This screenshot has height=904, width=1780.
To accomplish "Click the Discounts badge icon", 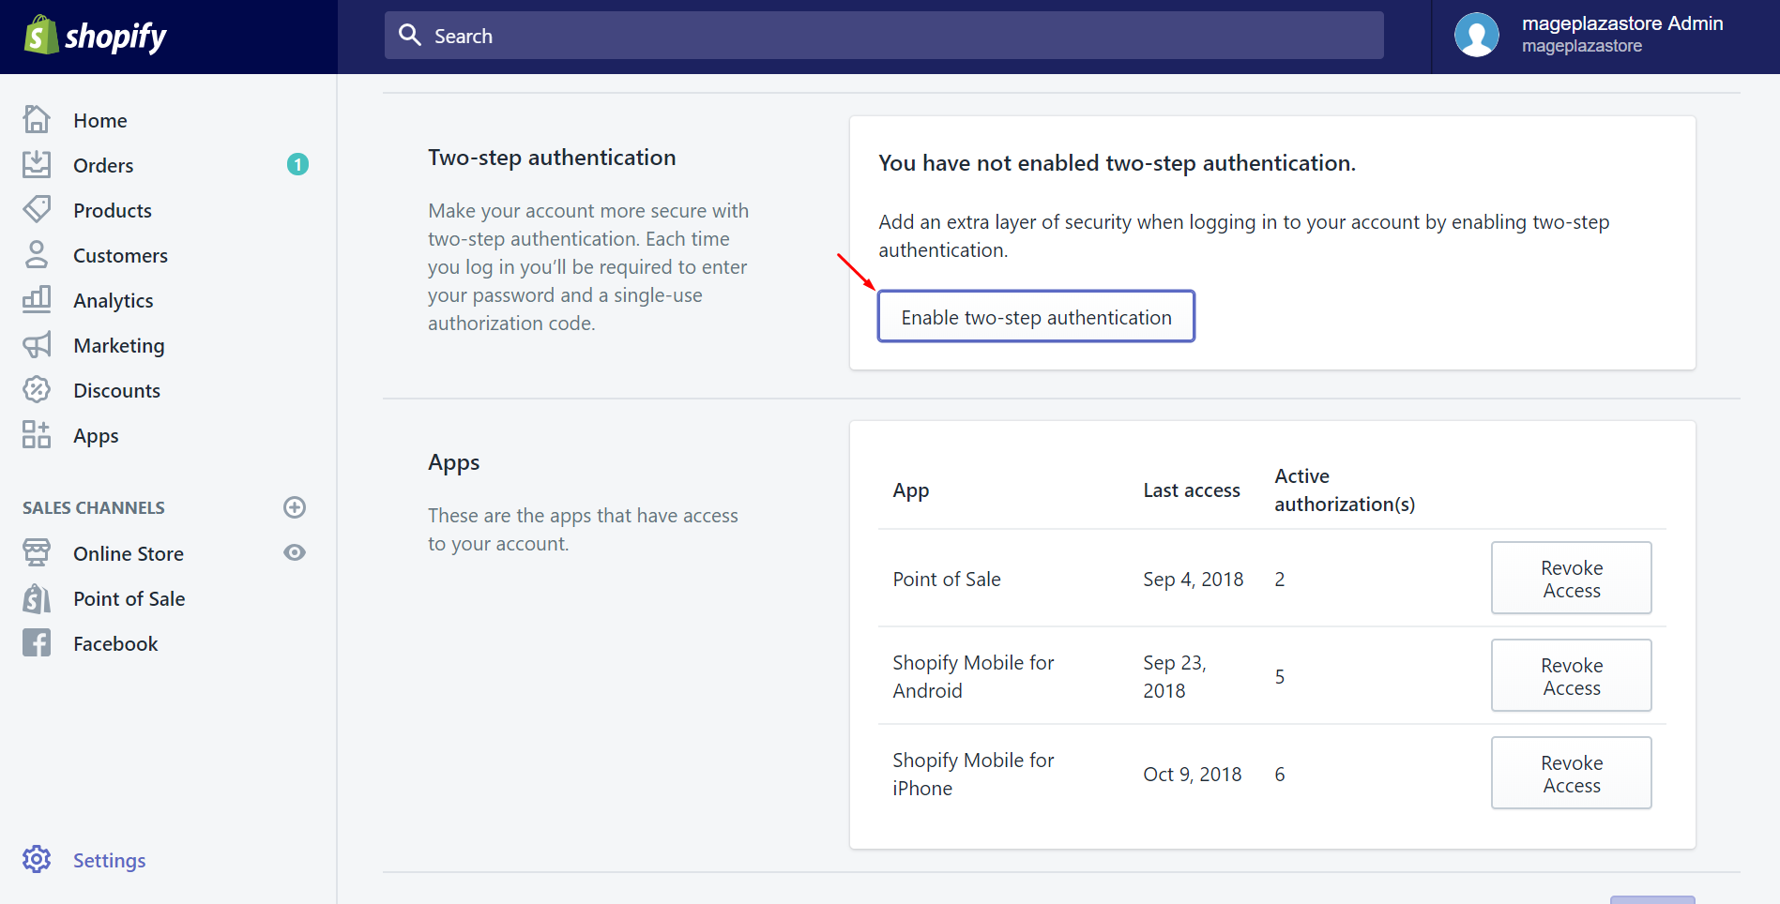I will pos(37,389).
